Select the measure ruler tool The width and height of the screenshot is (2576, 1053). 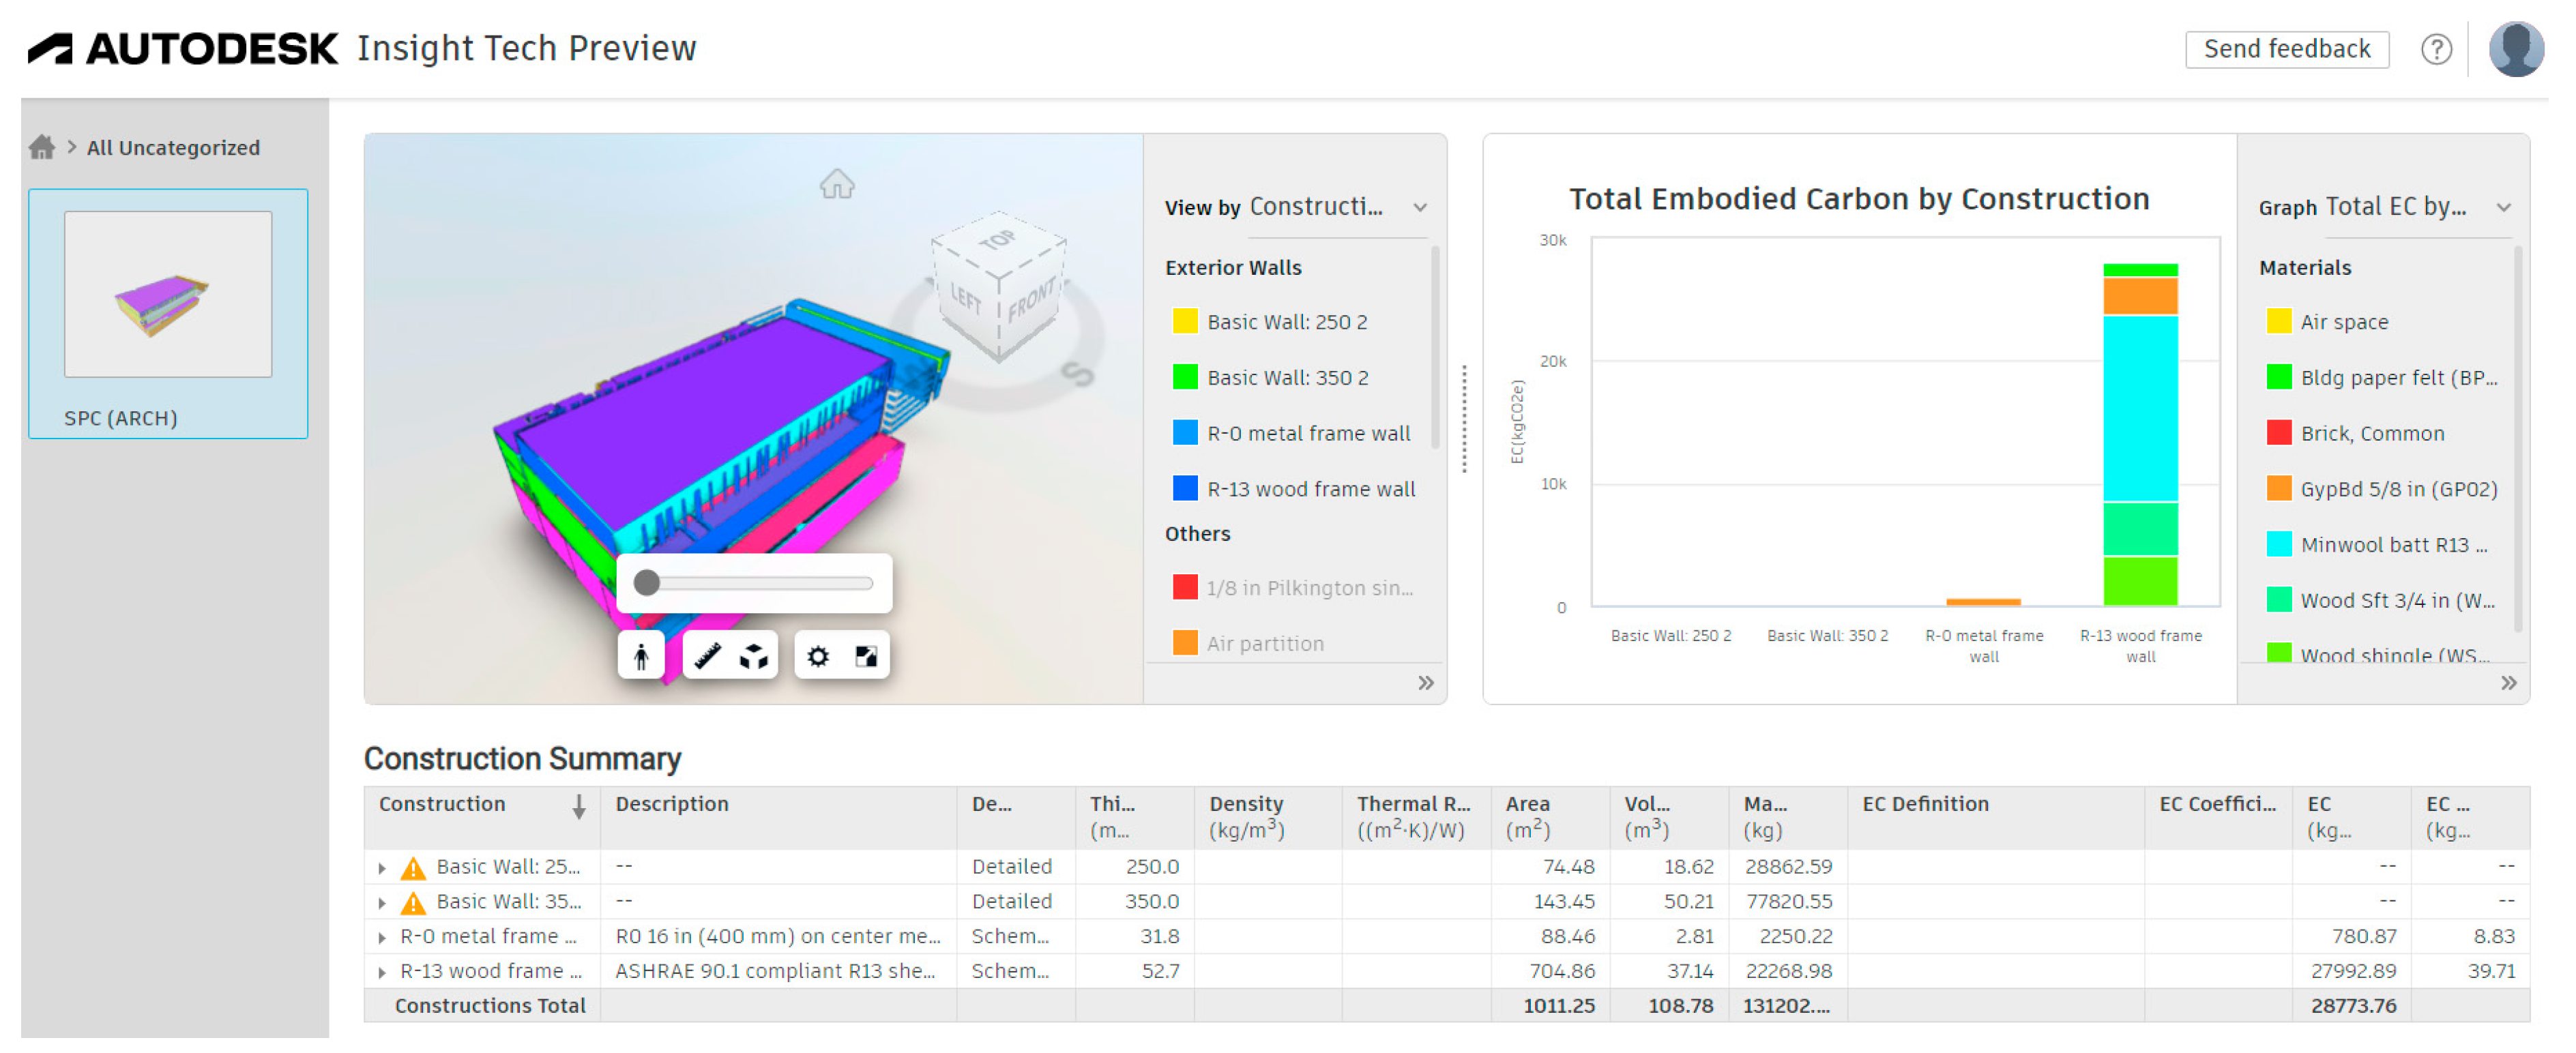tap(707, 656)
